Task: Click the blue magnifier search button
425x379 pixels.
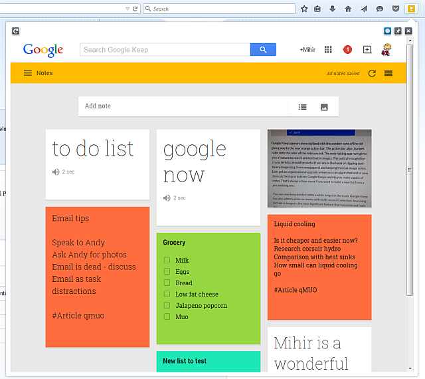Action: [x=263, y=50]
